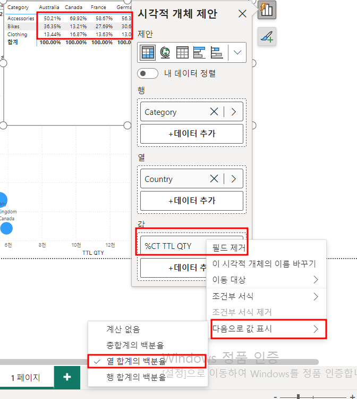Click 데이터 추가 under the 열 section
Viewport: 357px width, 399px height.
192,201
